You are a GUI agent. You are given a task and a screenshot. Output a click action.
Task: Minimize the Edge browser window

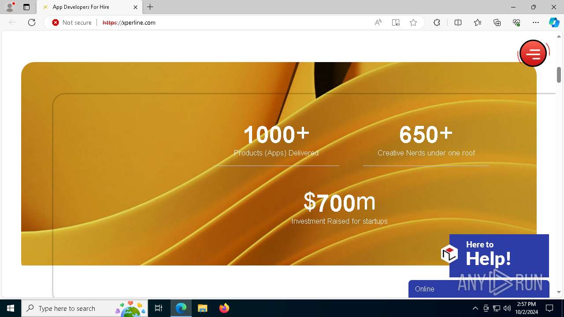tap(513, 7)
